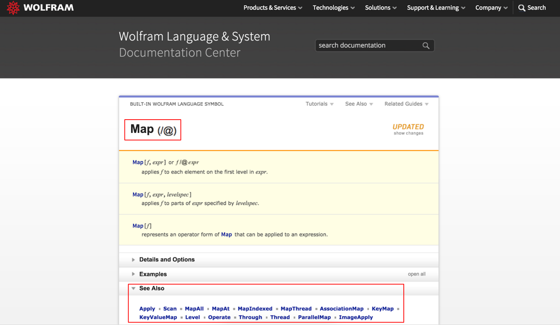The height and width of the screenshot is (325, 560).
Task: Collapse the See Also section
Action: click(x=151, y=288)
